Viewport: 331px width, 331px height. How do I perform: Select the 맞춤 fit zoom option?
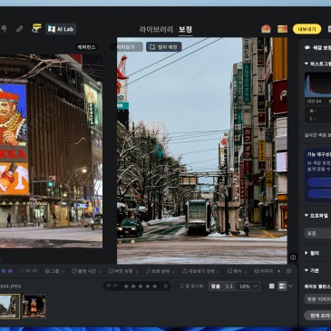point(216,286)
